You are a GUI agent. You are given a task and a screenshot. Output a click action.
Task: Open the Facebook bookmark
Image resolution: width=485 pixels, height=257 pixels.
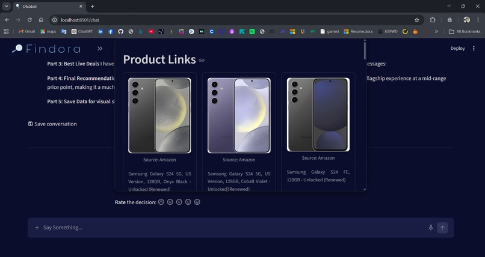111,31
